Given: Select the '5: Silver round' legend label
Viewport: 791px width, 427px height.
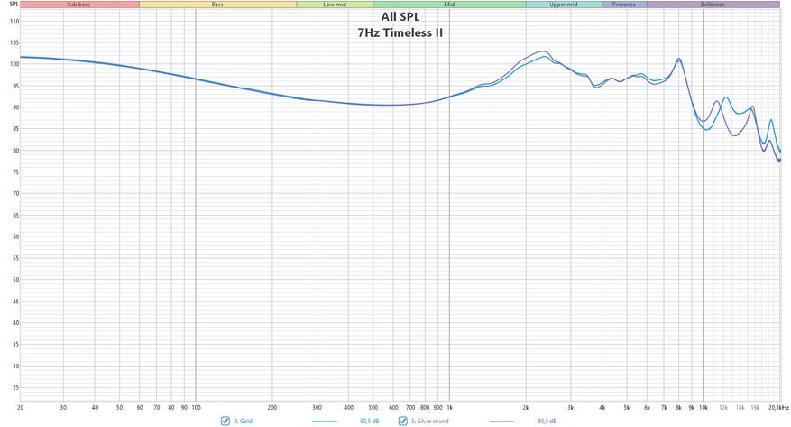Looking at the screenshot, I should pyautogui.click(x=429, y=421).
